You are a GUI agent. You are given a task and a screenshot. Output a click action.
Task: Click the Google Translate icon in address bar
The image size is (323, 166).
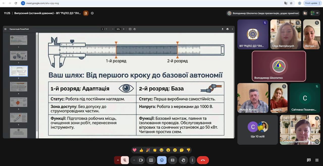pyautogui.click(x=286, y=3)
